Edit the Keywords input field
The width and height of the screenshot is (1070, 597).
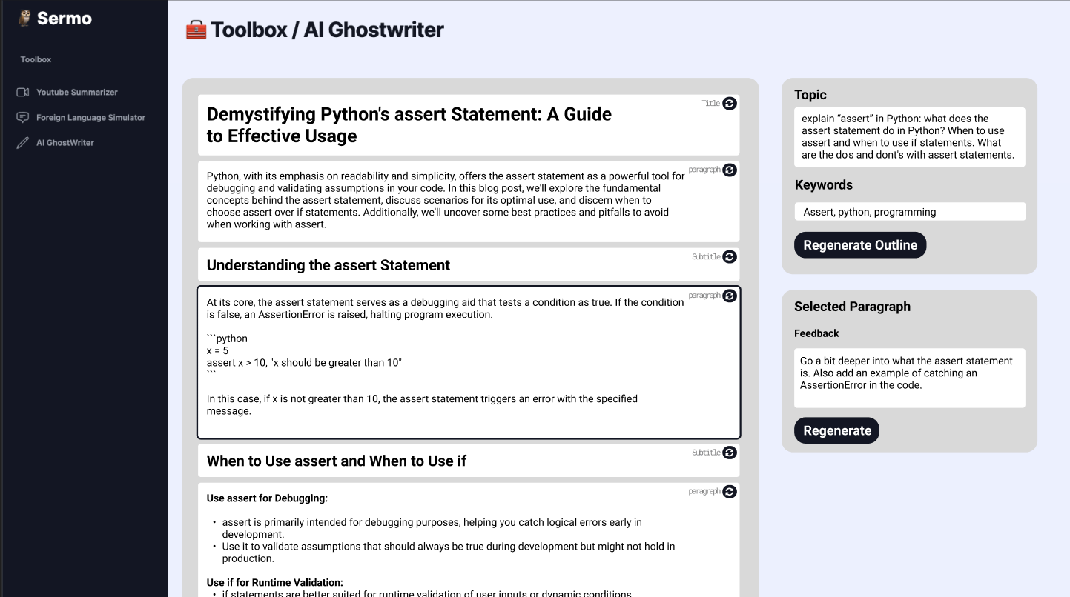tap(910, 212)
